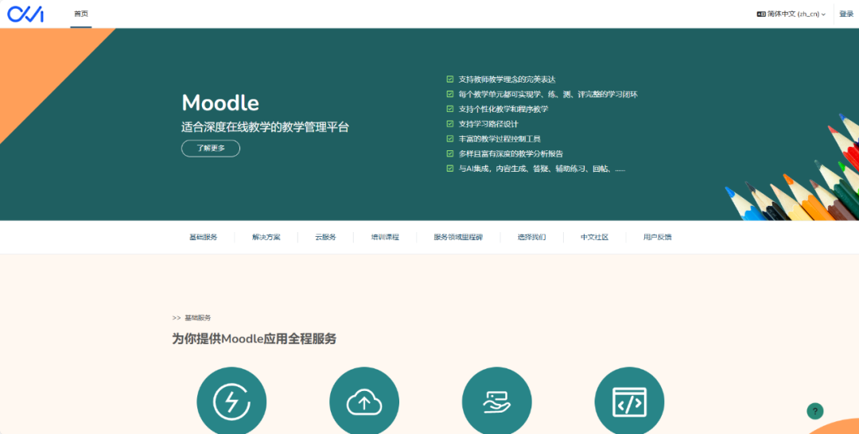Open the hand holding card service icon

click(497, 402)
